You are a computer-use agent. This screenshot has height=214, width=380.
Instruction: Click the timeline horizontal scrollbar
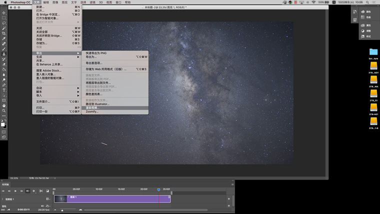pyautogui.click(x=146, y=210)
